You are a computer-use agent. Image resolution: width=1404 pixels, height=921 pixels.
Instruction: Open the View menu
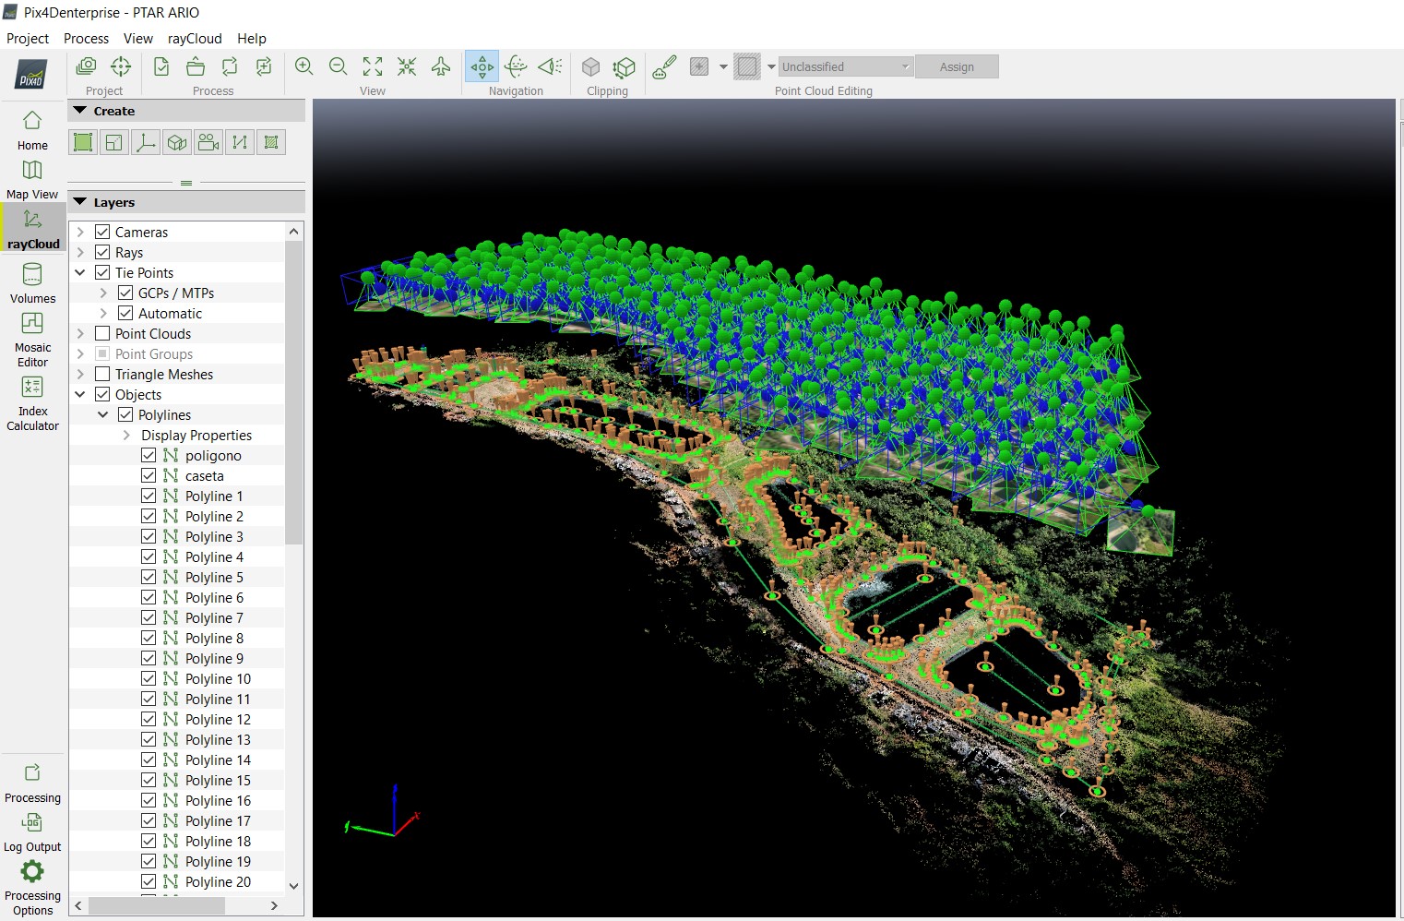coord(138,38)
